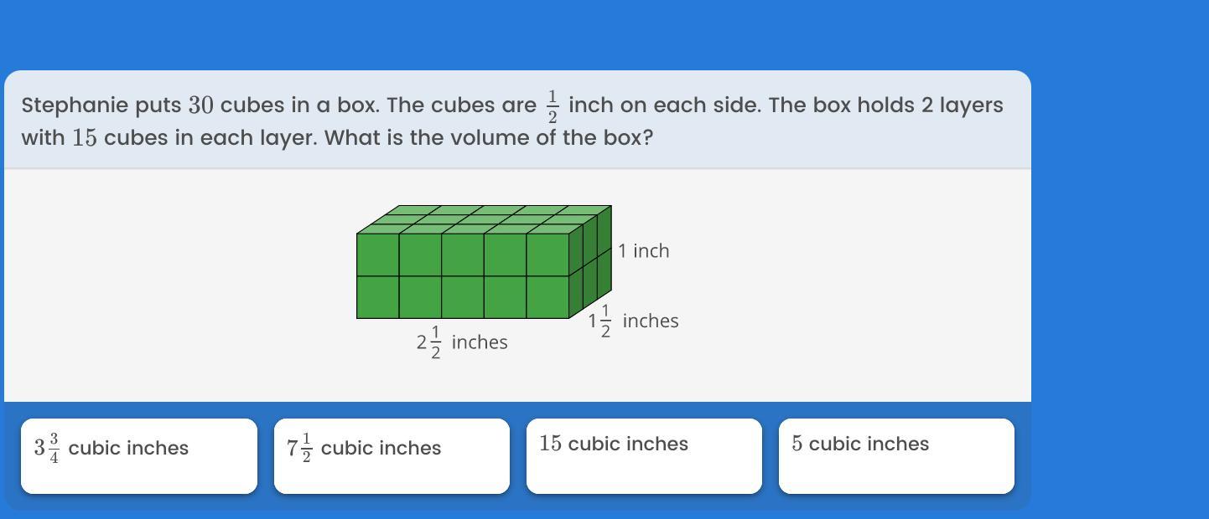This screenshot has width=1209, height=519.
Task: Click the bottom-left front cube of the box
Action: (378, 297)
